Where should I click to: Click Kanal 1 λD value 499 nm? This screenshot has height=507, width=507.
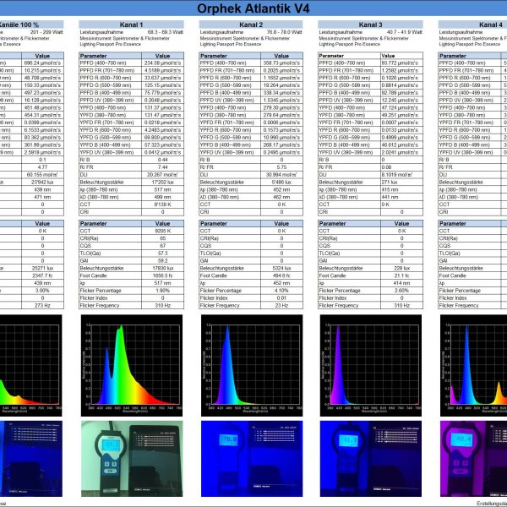click(162, 197)
